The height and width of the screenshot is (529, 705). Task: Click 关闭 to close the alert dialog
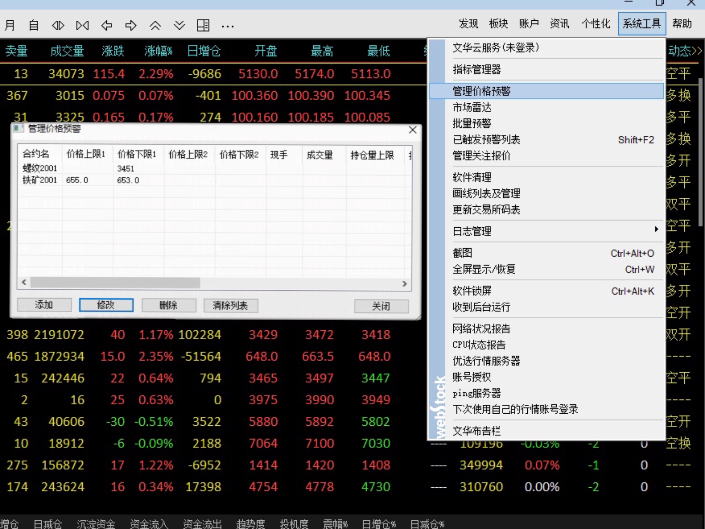tap(381, 306)
